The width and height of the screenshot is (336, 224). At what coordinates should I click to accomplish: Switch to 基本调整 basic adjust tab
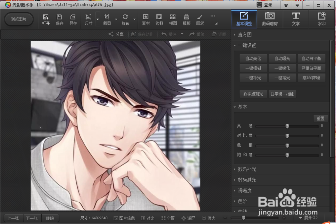(x=244, y=19)
